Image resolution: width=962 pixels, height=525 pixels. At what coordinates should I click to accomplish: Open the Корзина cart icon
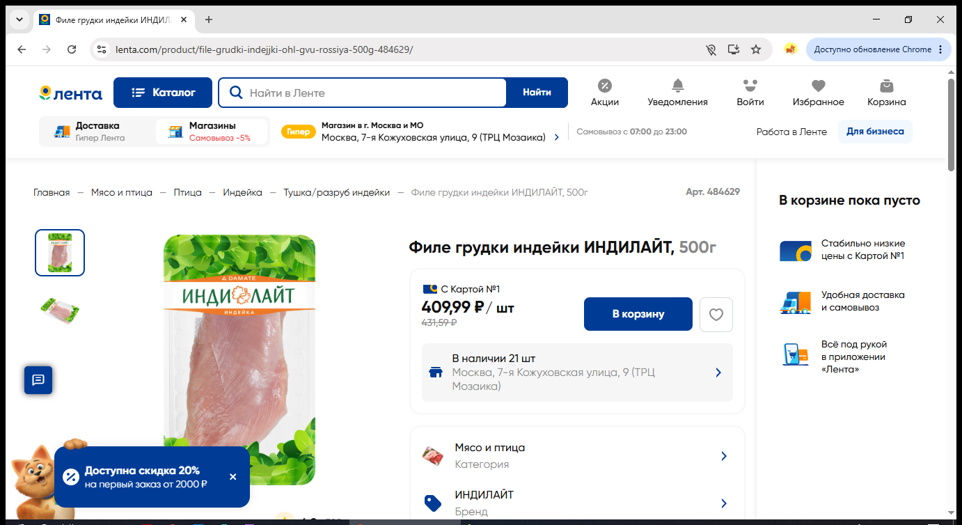pyautogui.click(x=886, y=93)
